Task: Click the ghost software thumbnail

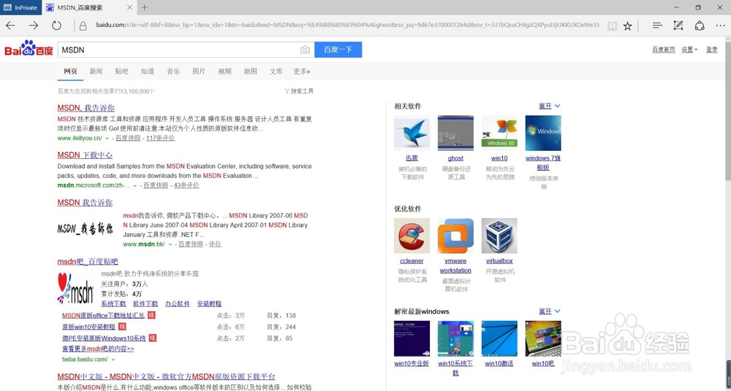Action: pyautogui.click(x=455, y=133)
